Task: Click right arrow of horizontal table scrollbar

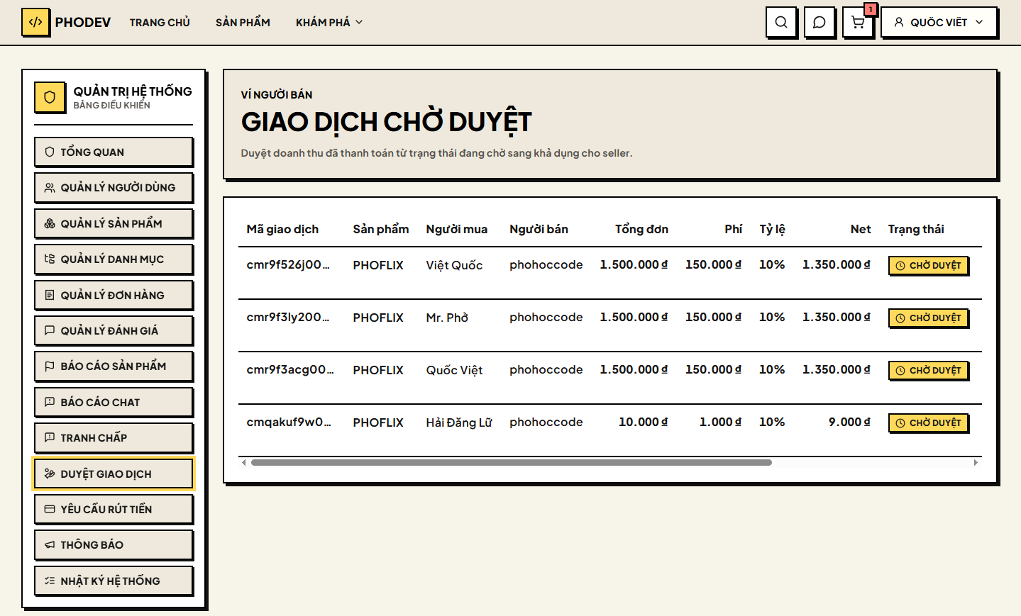Action: [976, 463]
